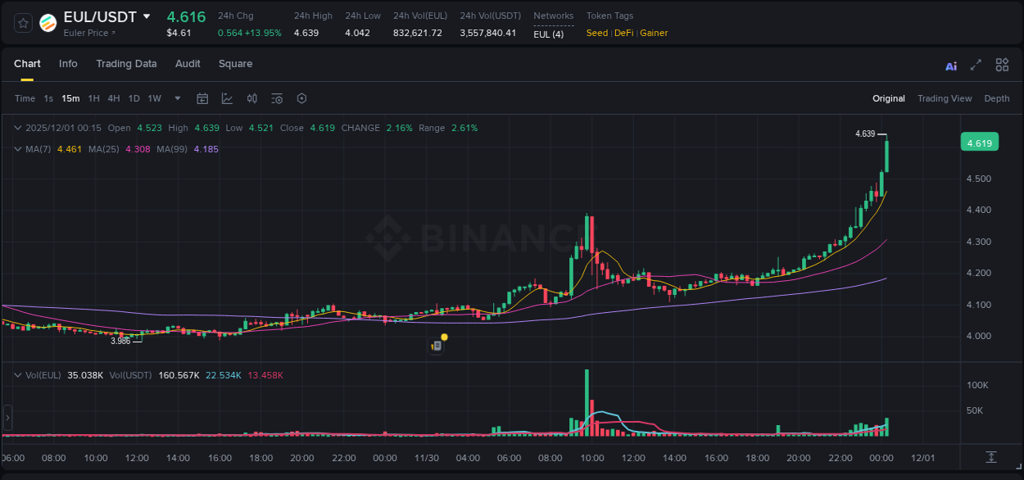Click the DeFi token tag
Viewport: 1024px width, 480px height.
pyautogui.click(x=623, y=33)
